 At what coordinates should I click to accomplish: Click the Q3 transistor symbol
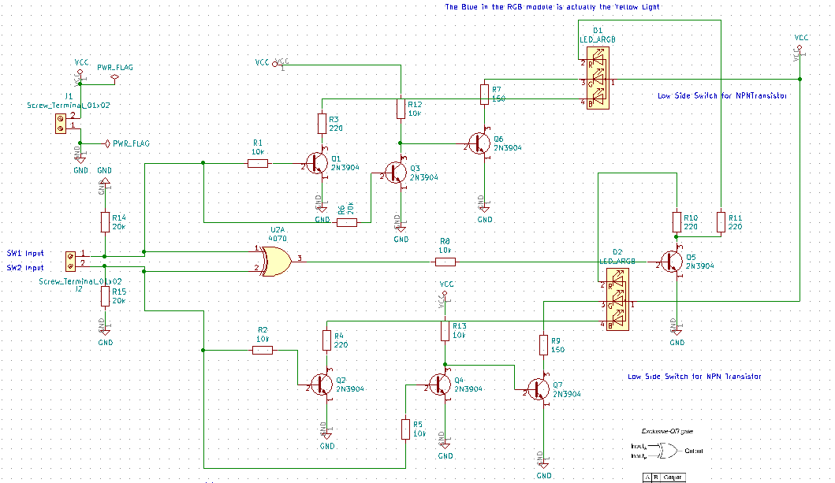tap(396, 172)
